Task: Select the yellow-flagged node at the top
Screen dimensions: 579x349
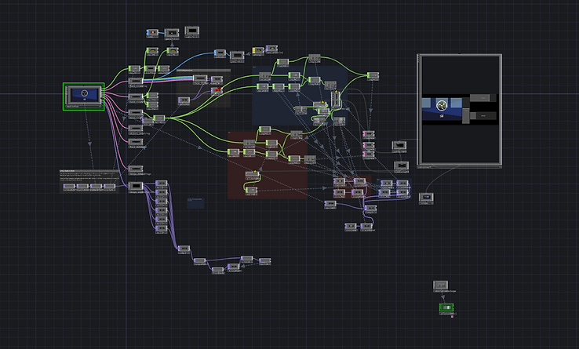Action: (x=258, y=51)
